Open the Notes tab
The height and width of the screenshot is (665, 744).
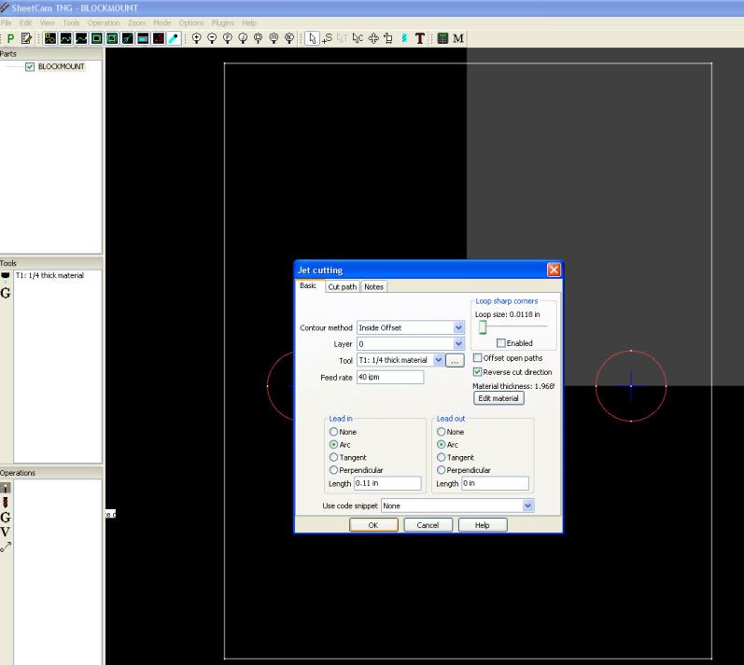click(x=374, y=287)
